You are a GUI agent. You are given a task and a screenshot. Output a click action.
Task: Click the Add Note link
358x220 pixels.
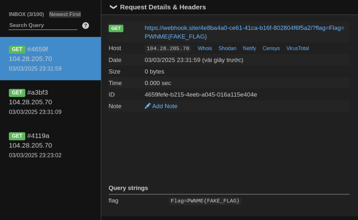(165, 106)
